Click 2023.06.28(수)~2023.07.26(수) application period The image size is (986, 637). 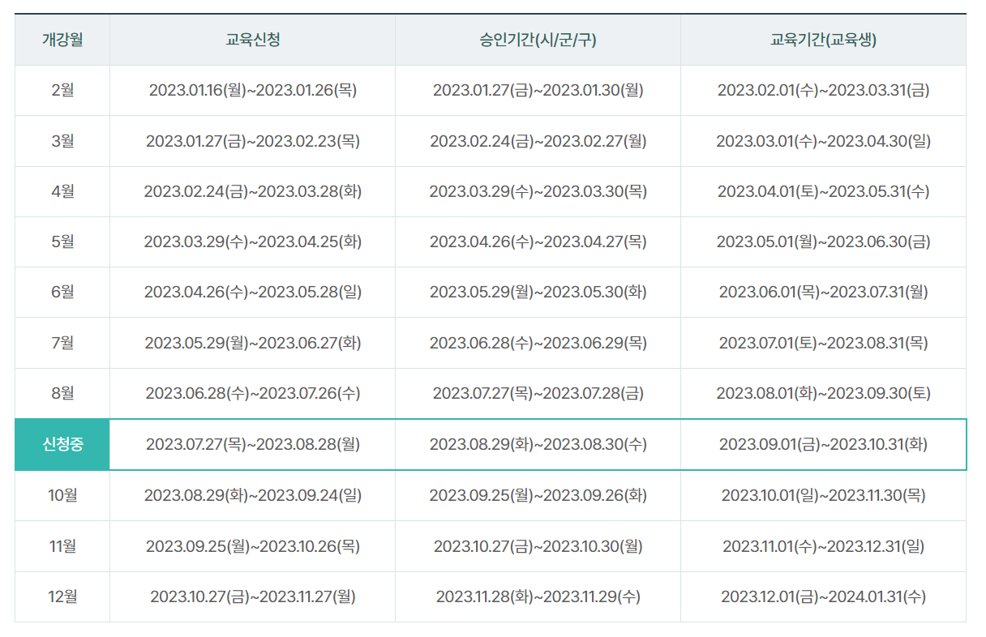(x=253, y=393)
